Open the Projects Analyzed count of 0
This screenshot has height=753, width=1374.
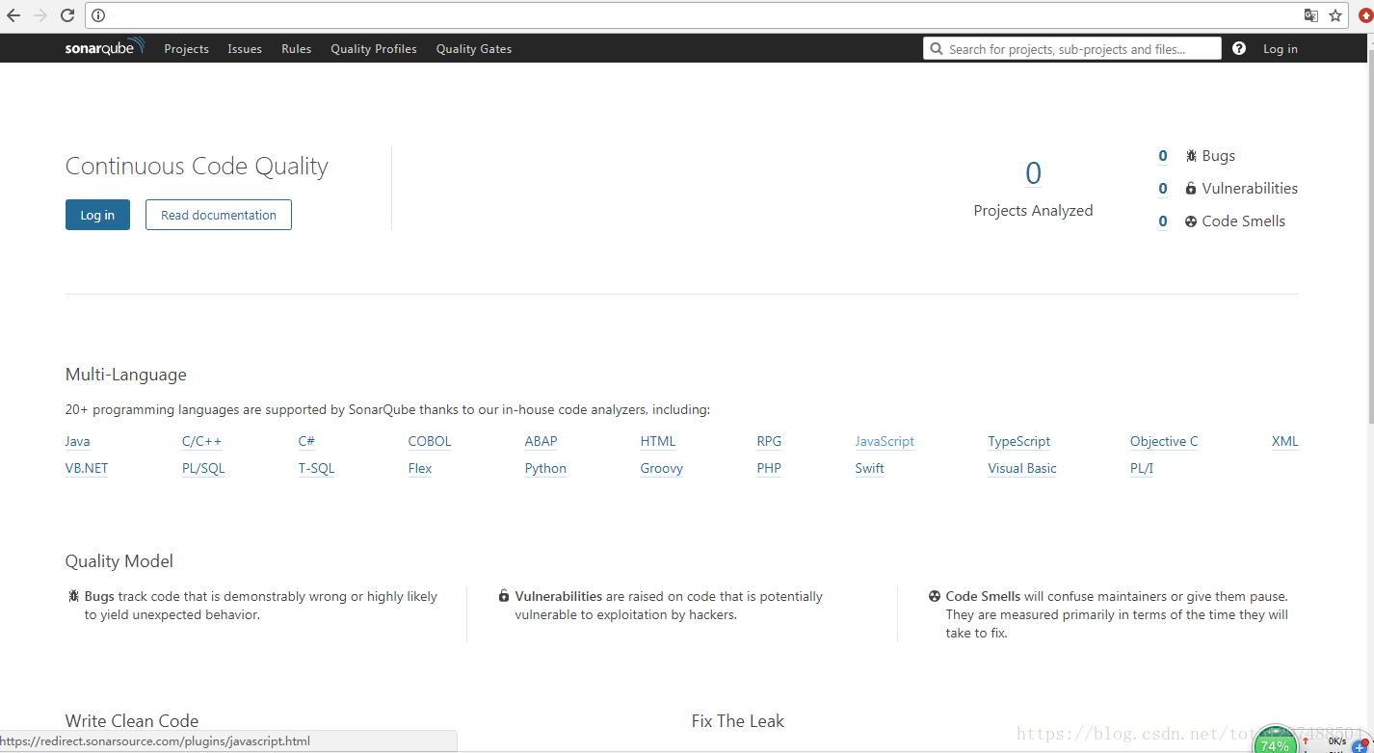tap(1033, 173)
